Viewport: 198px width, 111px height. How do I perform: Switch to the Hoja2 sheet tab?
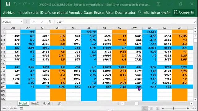[x=35, y=104]
